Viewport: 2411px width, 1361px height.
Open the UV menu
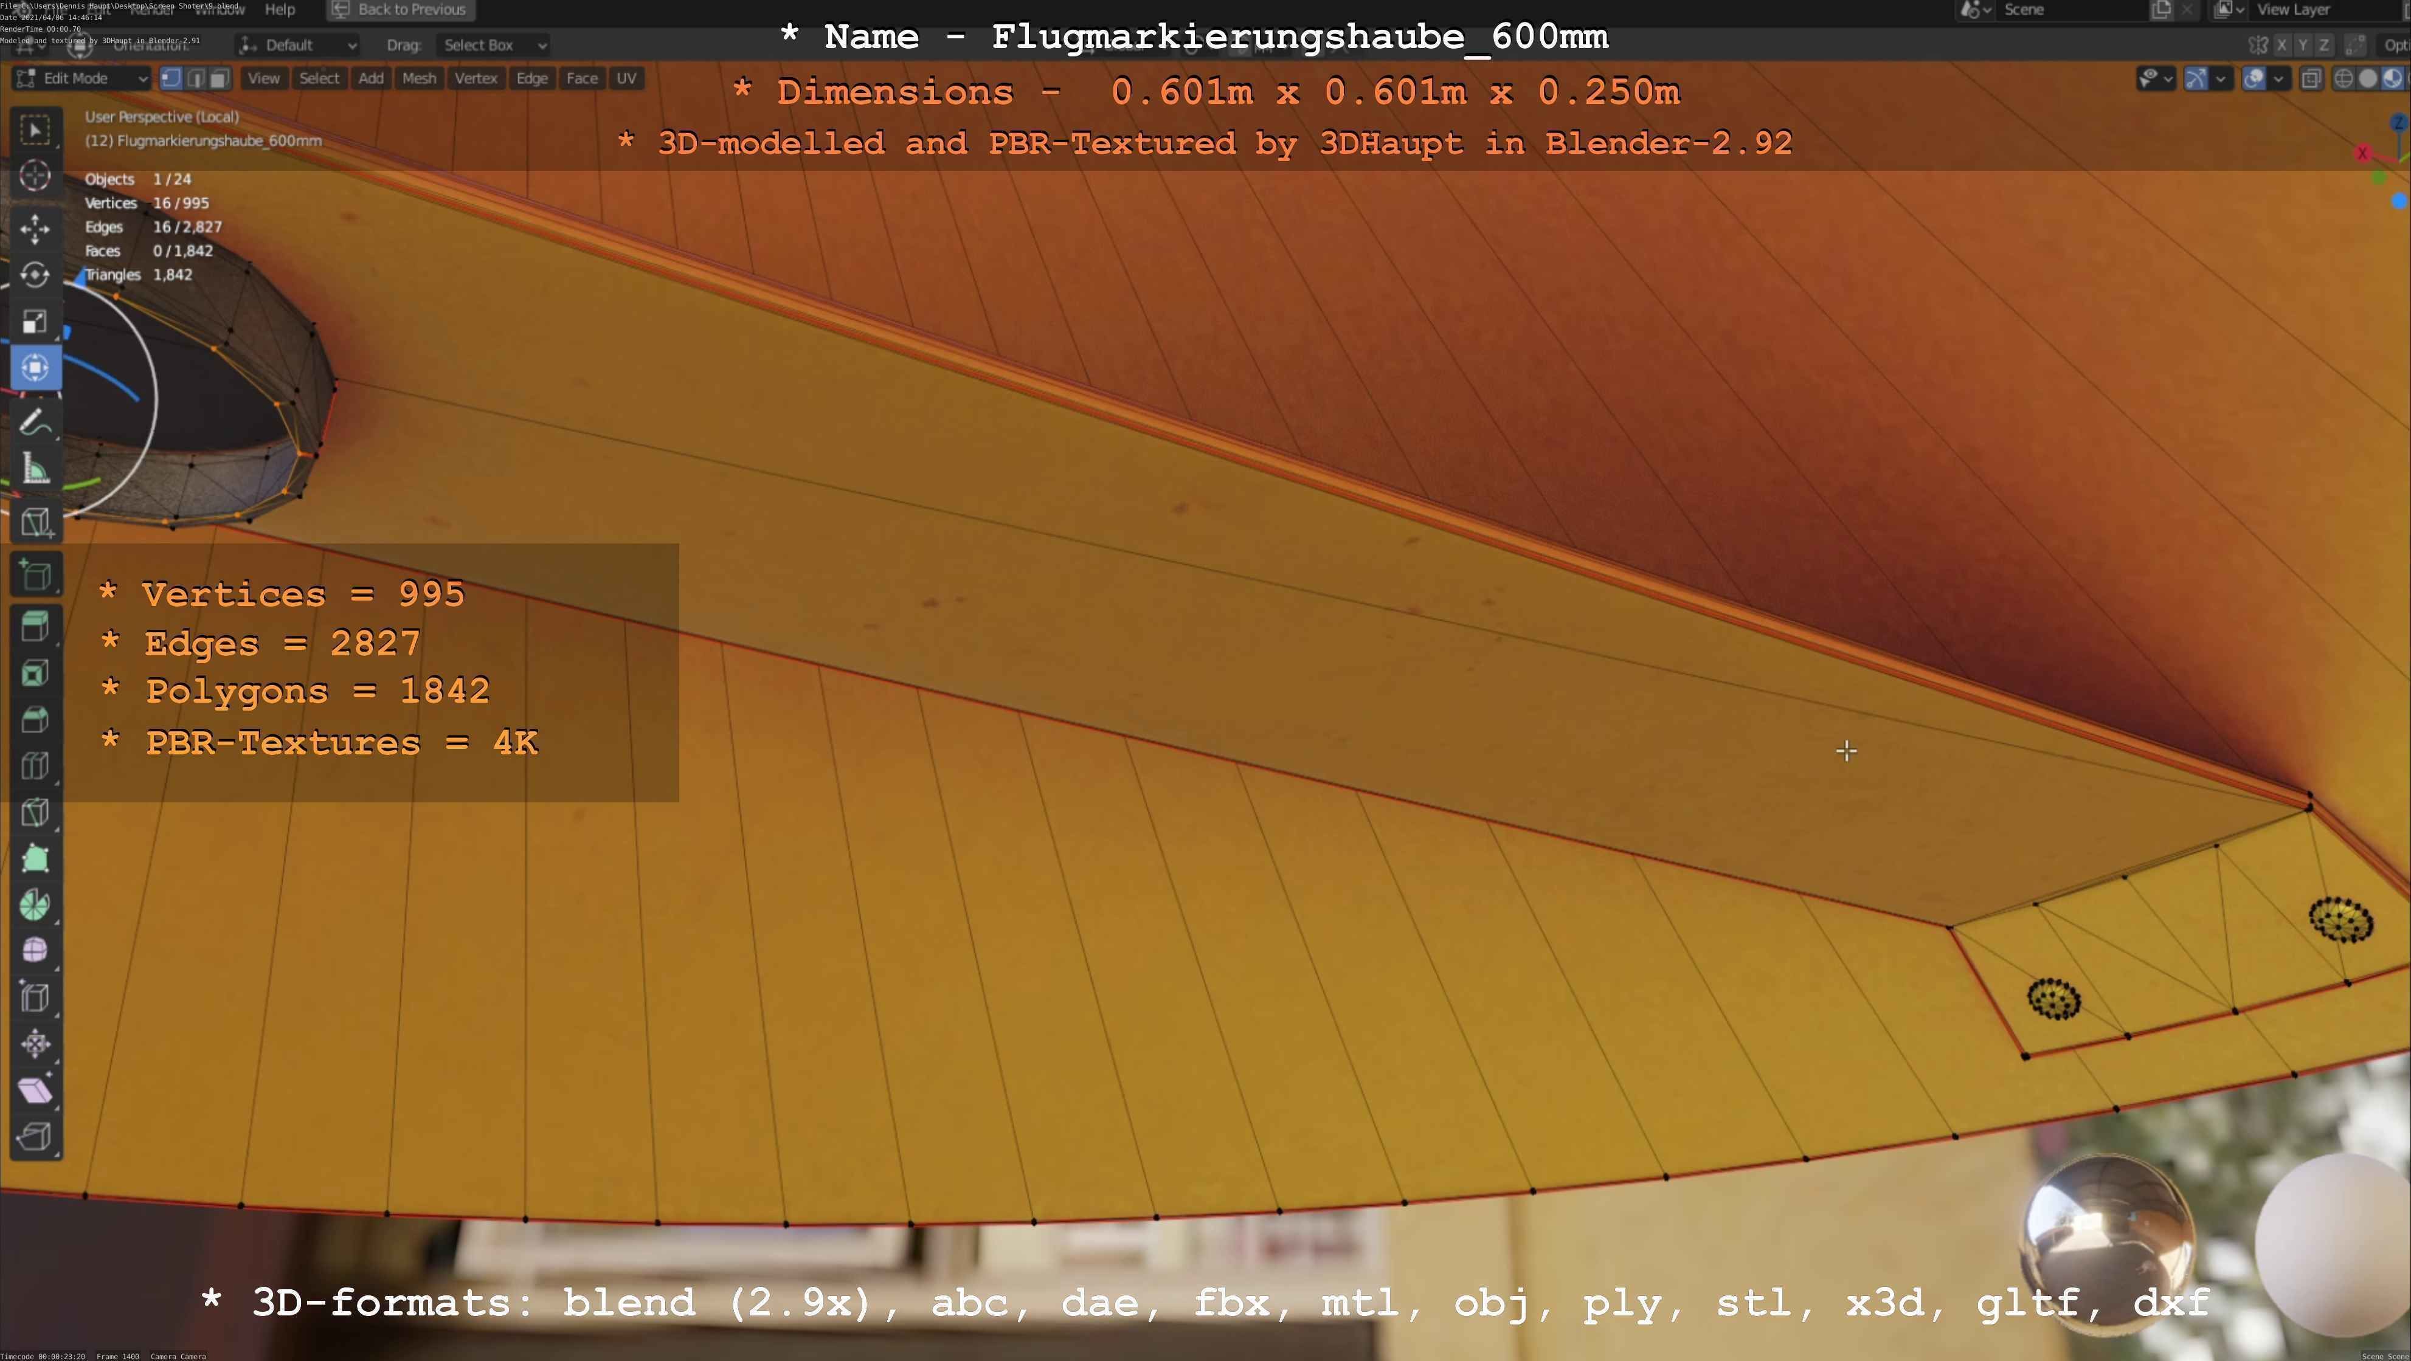(626, 78)
